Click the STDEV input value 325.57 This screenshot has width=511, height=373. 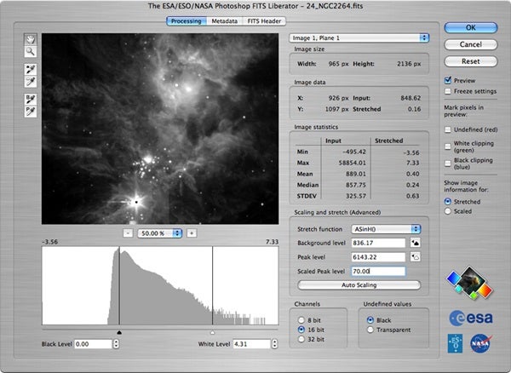(355, 196)
